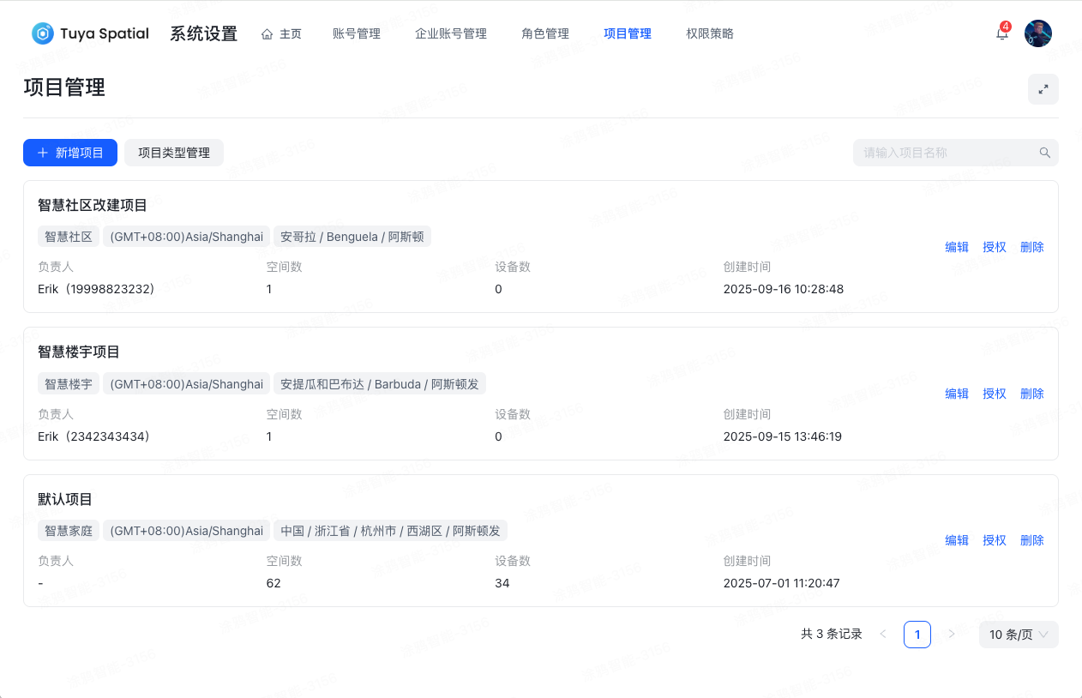Authorize the 智慧楼宇项目 project
This screenshot has height=698, width=1082.
pos(995,394)
